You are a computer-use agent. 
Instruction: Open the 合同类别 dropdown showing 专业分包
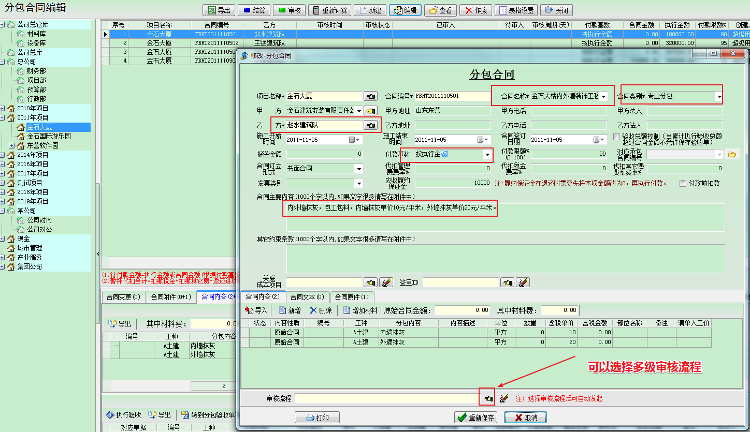[719, 96]
